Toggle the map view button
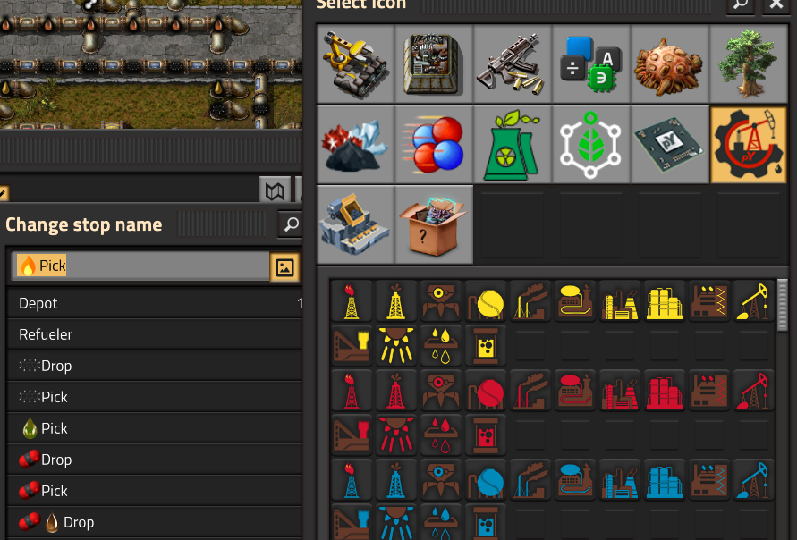Viewport: 797px width, 540px height. (275, 191)
